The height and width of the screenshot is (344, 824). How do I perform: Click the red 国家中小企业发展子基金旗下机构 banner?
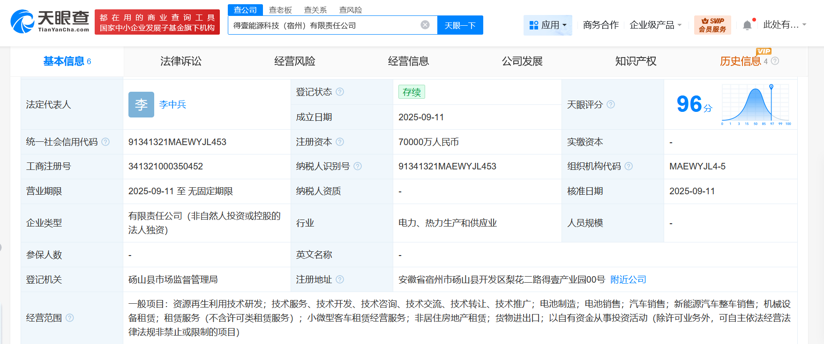click(157, 22)
